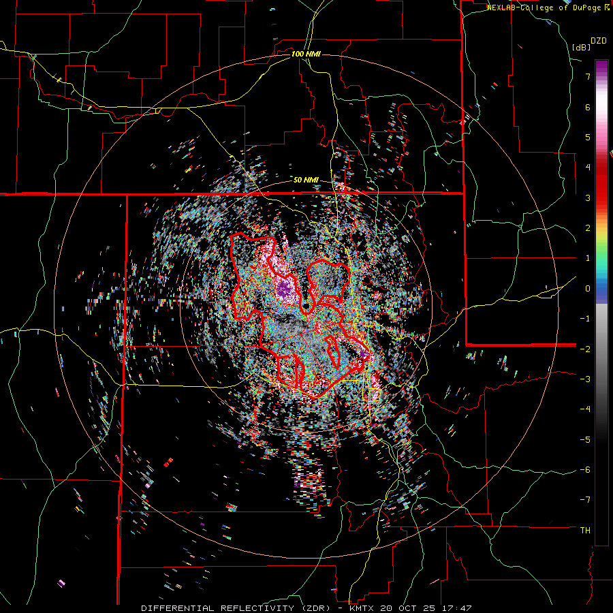Image resolution: width=613 pixels, height=613 pixels.
Task: Click the 'DZD' legend title
Action: click(599, 41)
